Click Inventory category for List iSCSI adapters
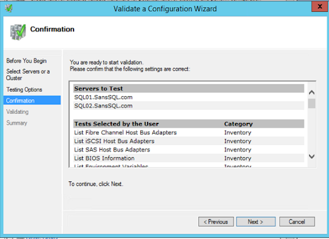329x239 pixels. pos(237,141)
